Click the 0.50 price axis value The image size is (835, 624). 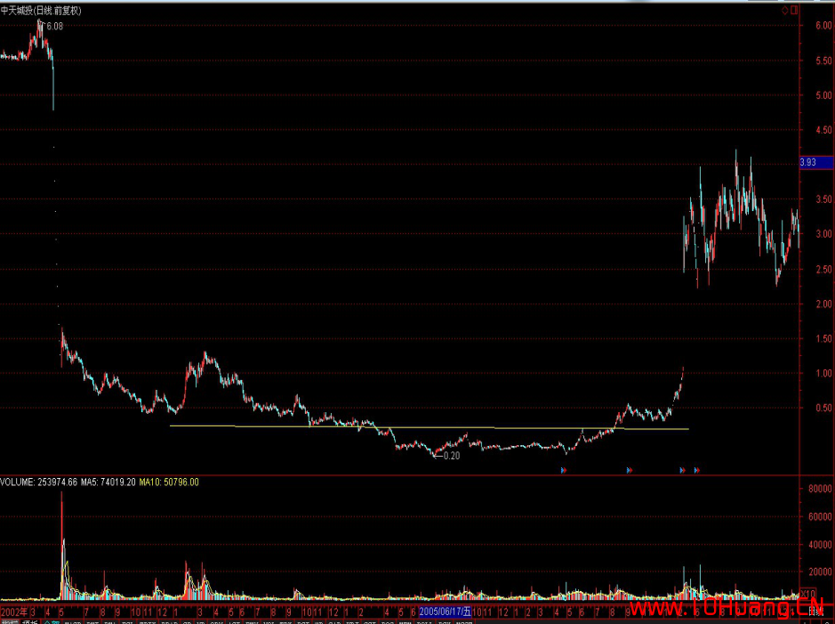(x=823, y=409)
